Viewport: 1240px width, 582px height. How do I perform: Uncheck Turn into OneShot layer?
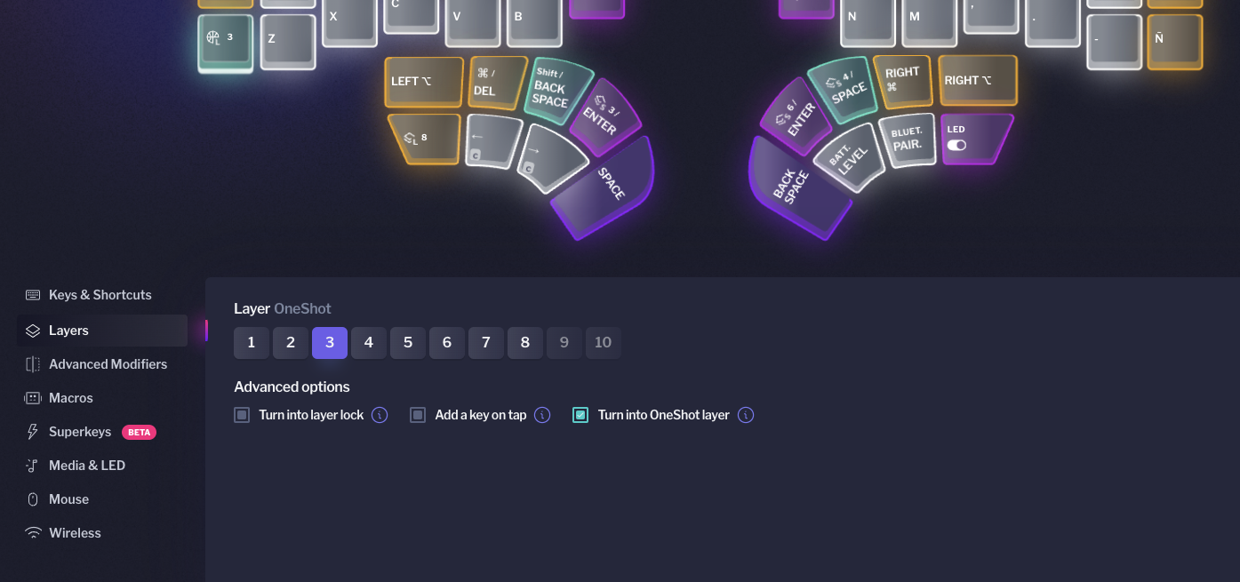pyautogui.click(x=580, y=415)
